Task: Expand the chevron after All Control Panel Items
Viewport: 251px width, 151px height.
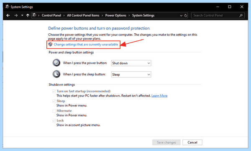Action: (x=102, y=15)
